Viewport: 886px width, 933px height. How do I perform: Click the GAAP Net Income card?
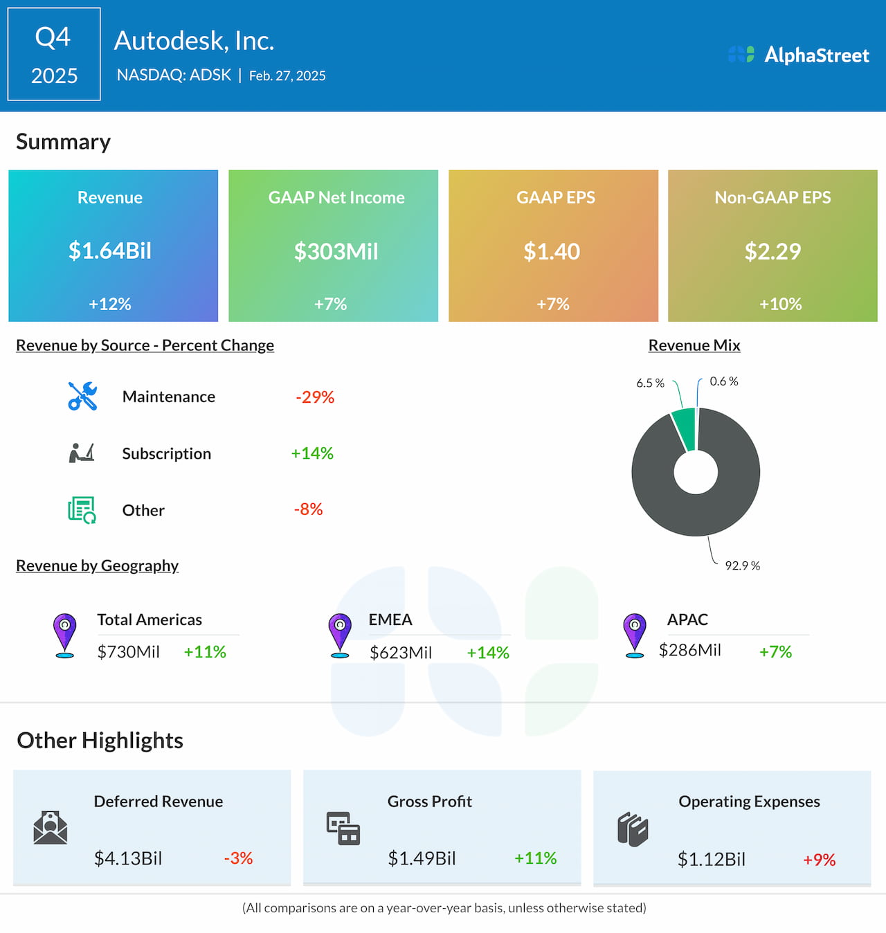click(333, 246)
